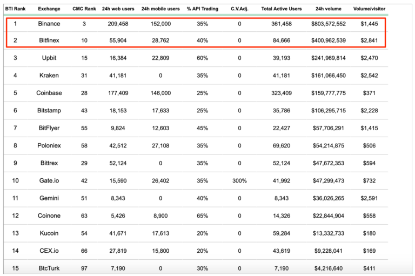The height and width of the screenshot is (276, 415).
Task: Click BitFlyer 45% API trading value
Action: click(203, 128)
